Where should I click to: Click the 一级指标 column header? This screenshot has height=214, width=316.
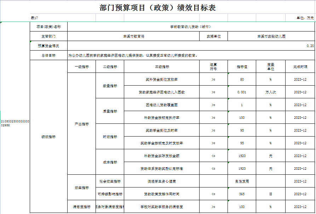tap(82, 66)
